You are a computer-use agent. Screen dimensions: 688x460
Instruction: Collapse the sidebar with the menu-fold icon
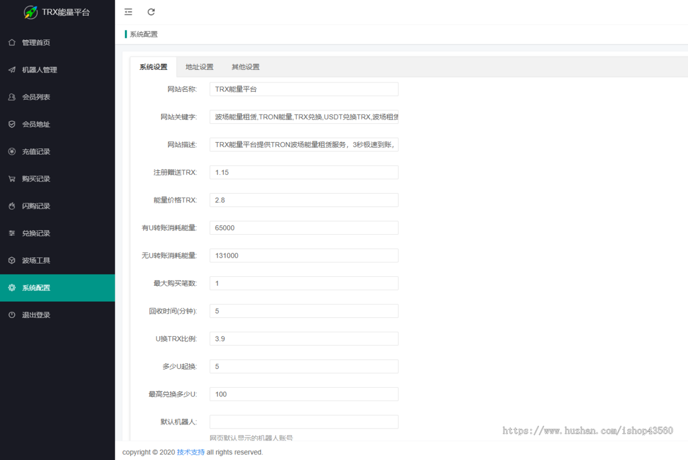coord(128,12)
